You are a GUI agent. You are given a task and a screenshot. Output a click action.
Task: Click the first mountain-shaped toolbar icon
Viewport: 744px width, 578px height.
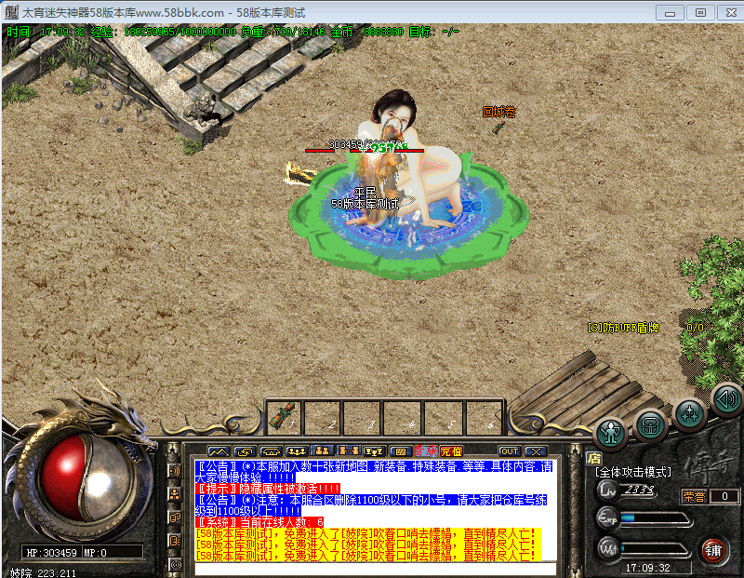[219, 451]
